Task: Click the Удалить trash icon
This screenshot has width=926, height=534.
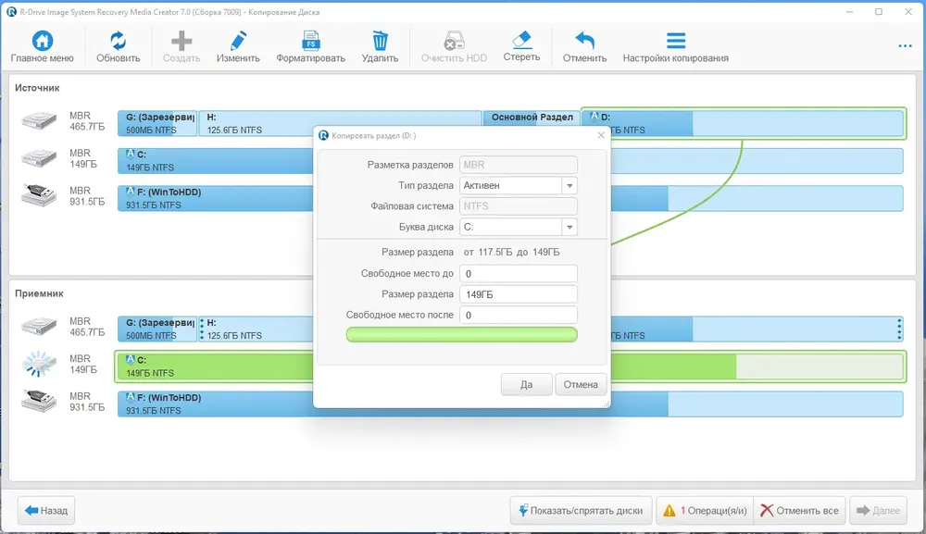Action: (x=380, y=41)
